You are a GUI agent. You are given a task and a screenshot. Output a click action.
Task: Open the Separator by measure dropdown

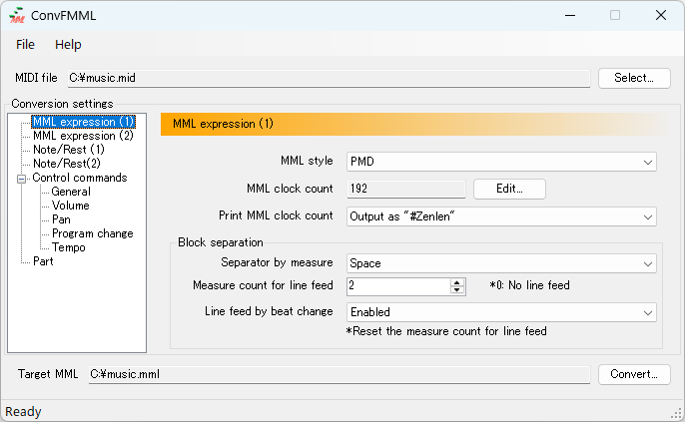pos(500,263)
